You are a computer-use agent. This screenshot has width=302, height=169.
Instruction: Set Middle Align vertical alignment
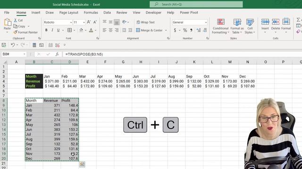[x=110, y=22]
